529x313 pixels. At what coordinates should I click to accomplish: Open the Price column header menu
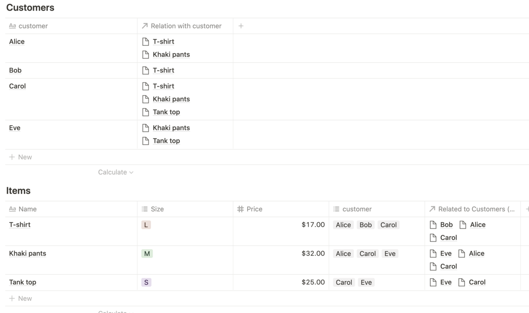[256, 209]
